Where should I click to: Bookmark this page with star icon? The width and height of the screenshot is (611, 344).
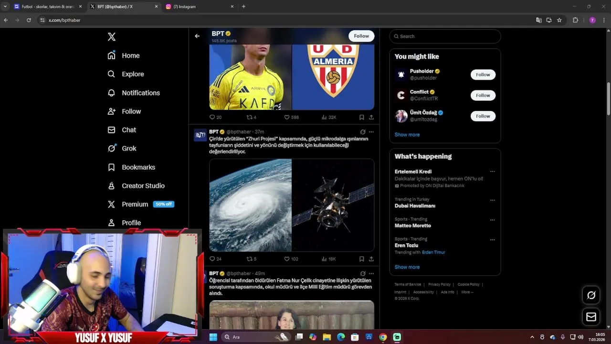click(559, 20)
